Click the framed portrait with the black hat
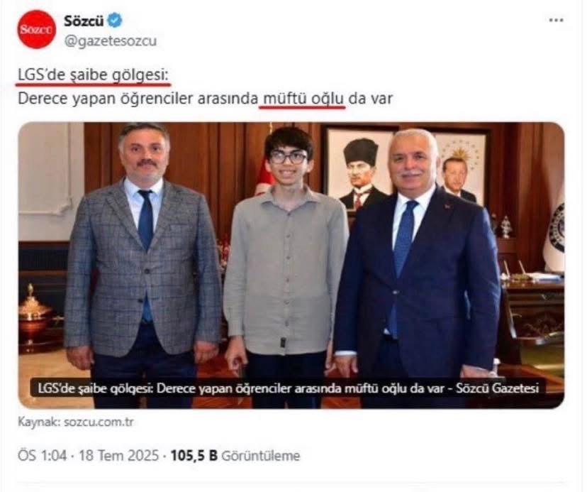Viewport: 587px width, 492px height. pos(359,169)
